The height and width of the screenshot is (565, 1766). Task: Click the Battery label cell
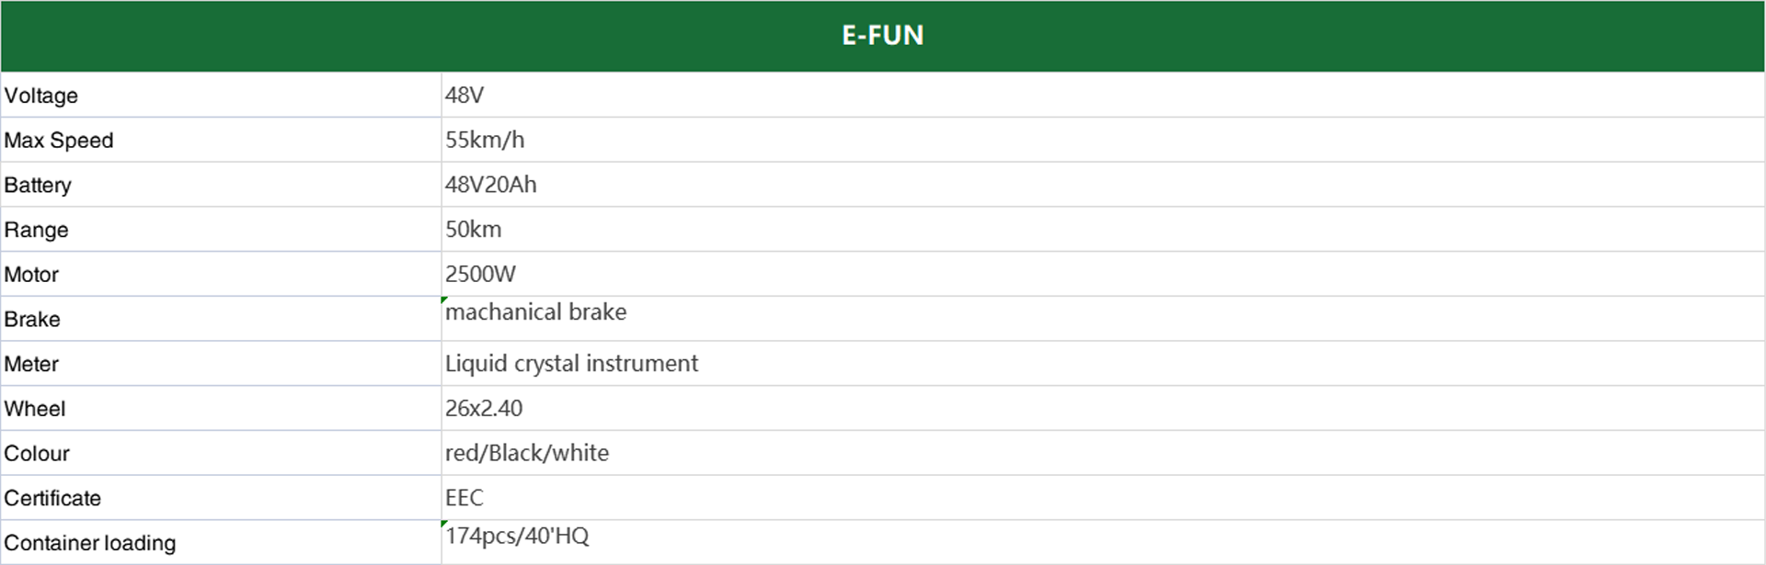point(221,185)
